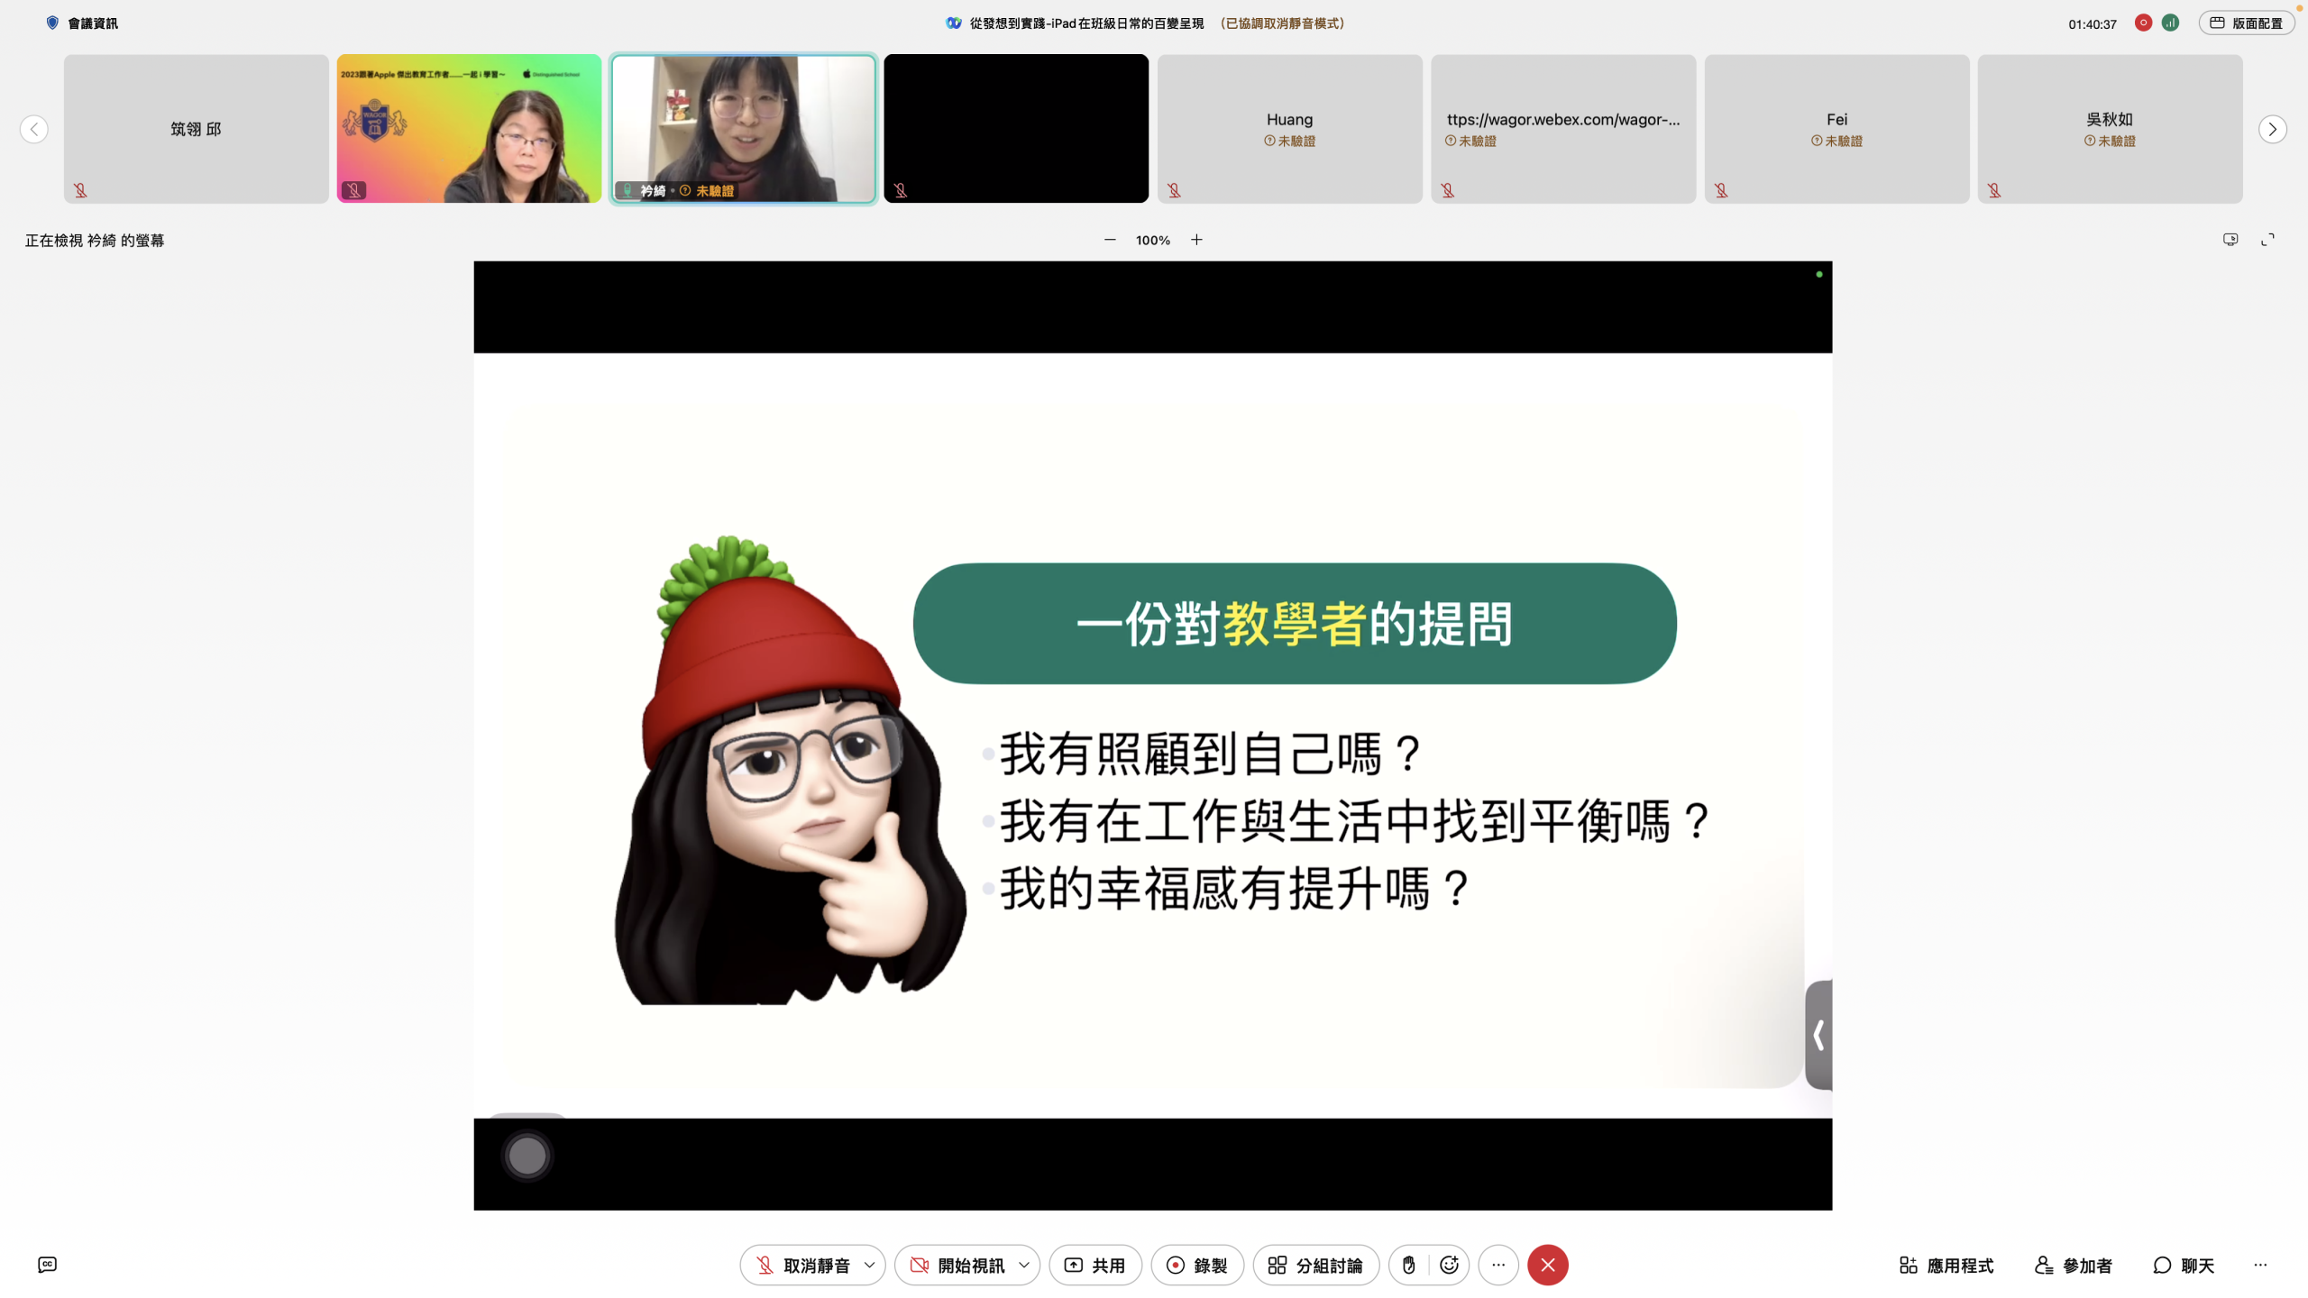Start video with 開始視訊 button
The width and height of the screenshot is (2308, 1298).
click(x=957, y=1265)
